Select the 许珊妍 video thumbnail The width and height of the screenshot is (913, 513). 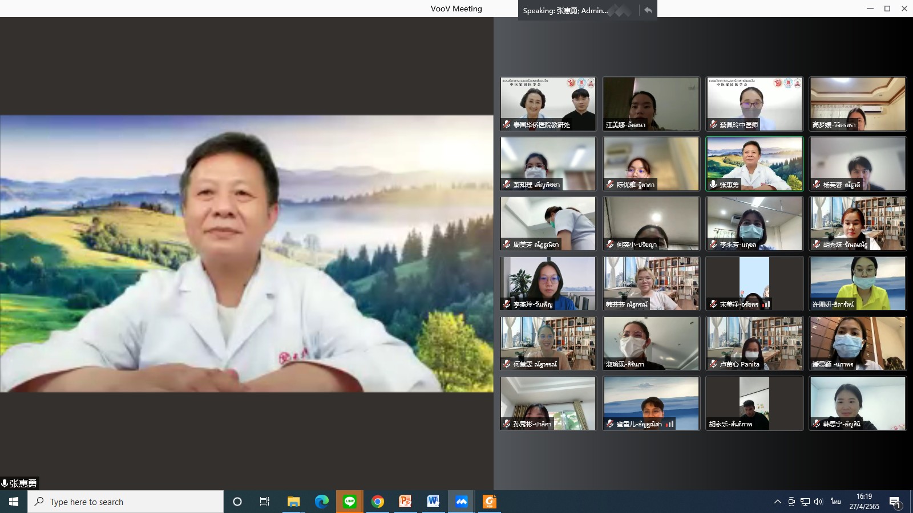pos(858,283)
